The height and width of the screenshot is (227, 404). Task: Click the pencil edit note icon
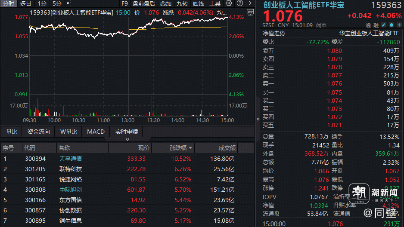(384, 25)
